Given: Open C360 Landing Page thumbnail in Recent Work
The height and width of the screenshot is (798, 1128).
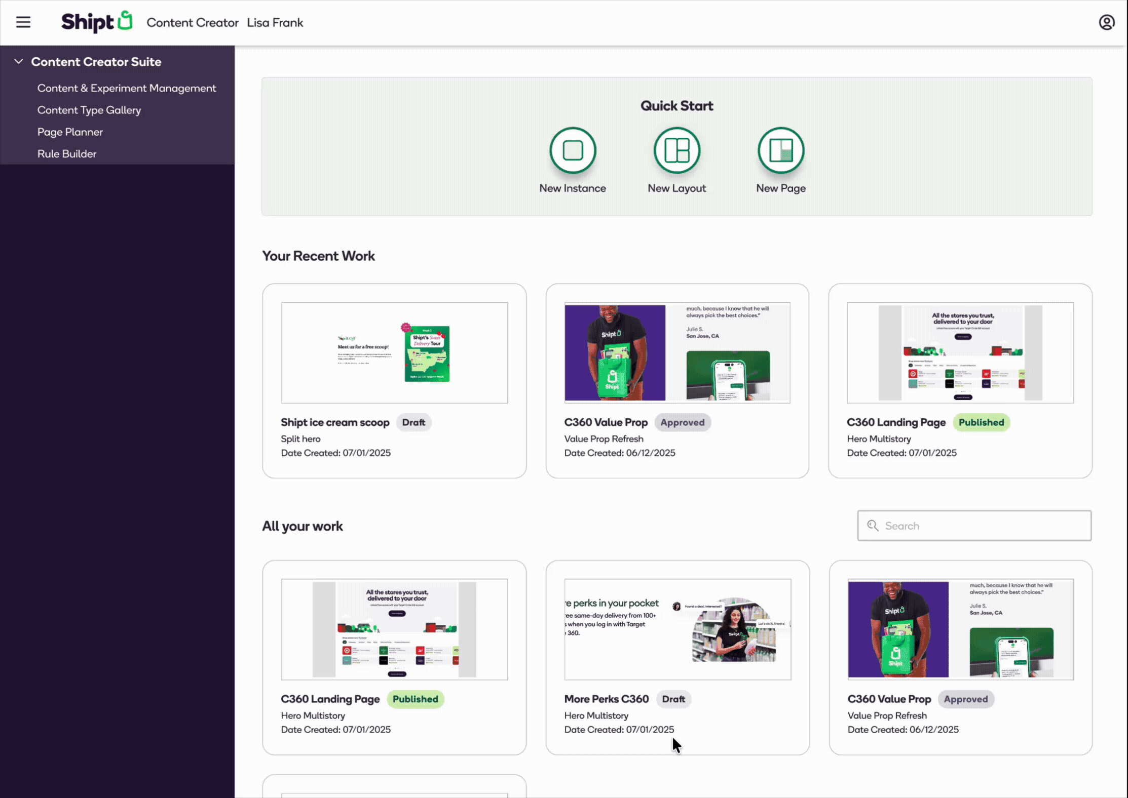Looking at the screenshot, I should [960, 353].
